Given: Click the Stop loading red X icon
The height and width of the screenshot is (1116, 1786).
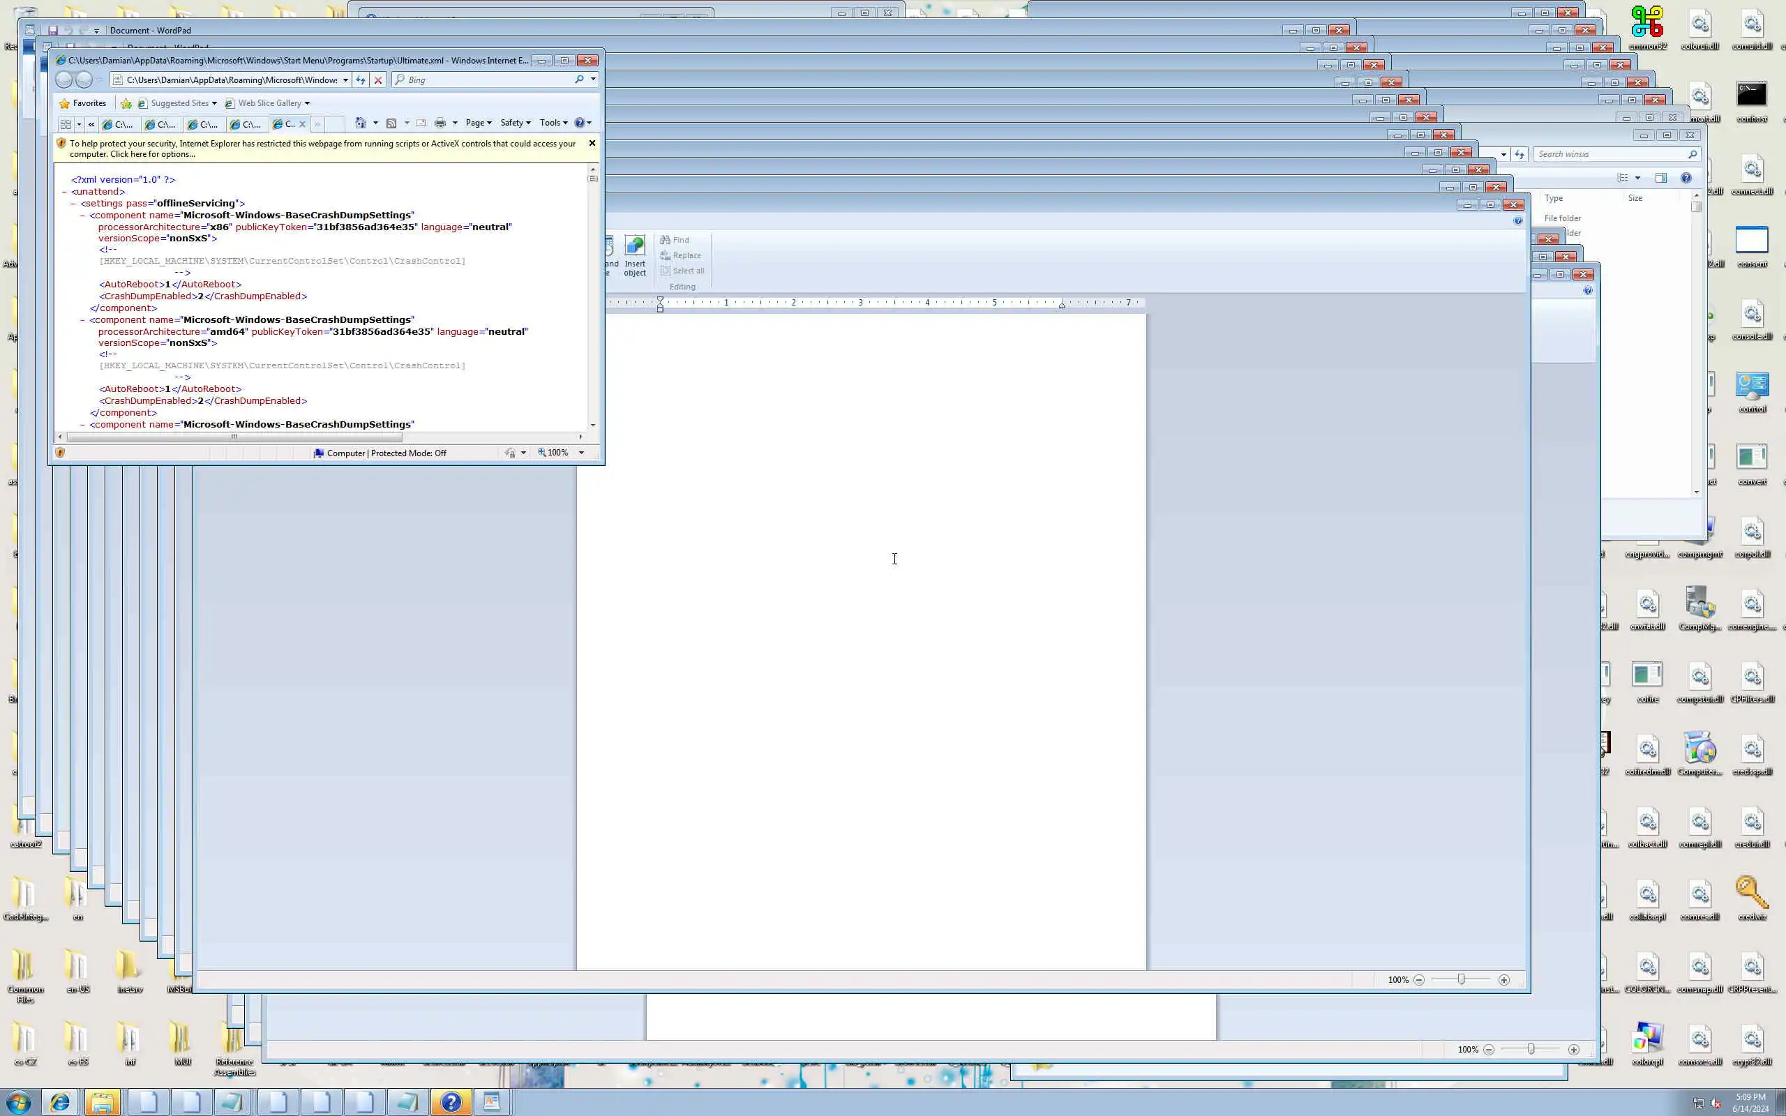Looking at the screenshot, I should click(x=378, y=80).
